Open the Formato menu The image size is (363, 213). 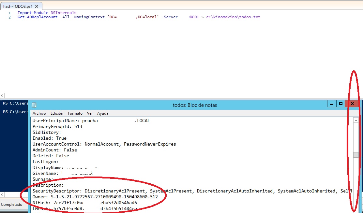tap(75, 113)
